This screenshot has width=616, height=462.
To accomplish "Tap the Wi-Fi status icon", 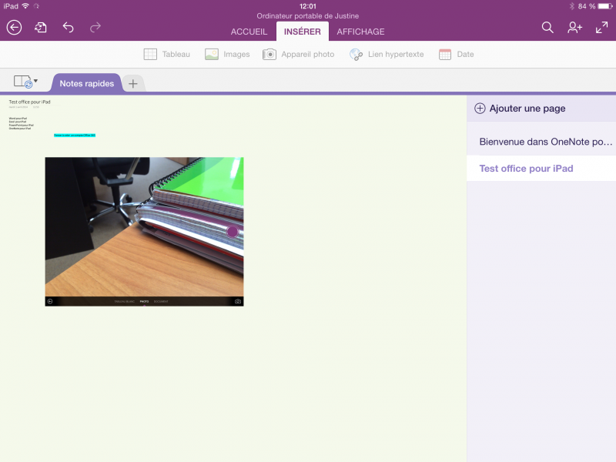I will pos(25,6).
